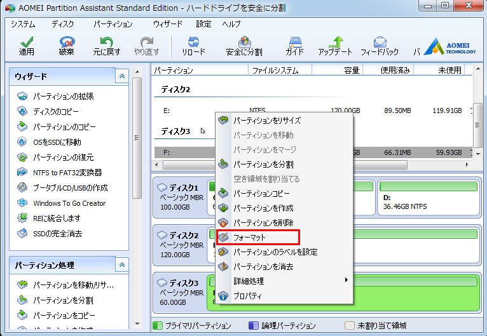The image size is (487, 336).
Task: Open the システム menu
Action: [24, 24]
